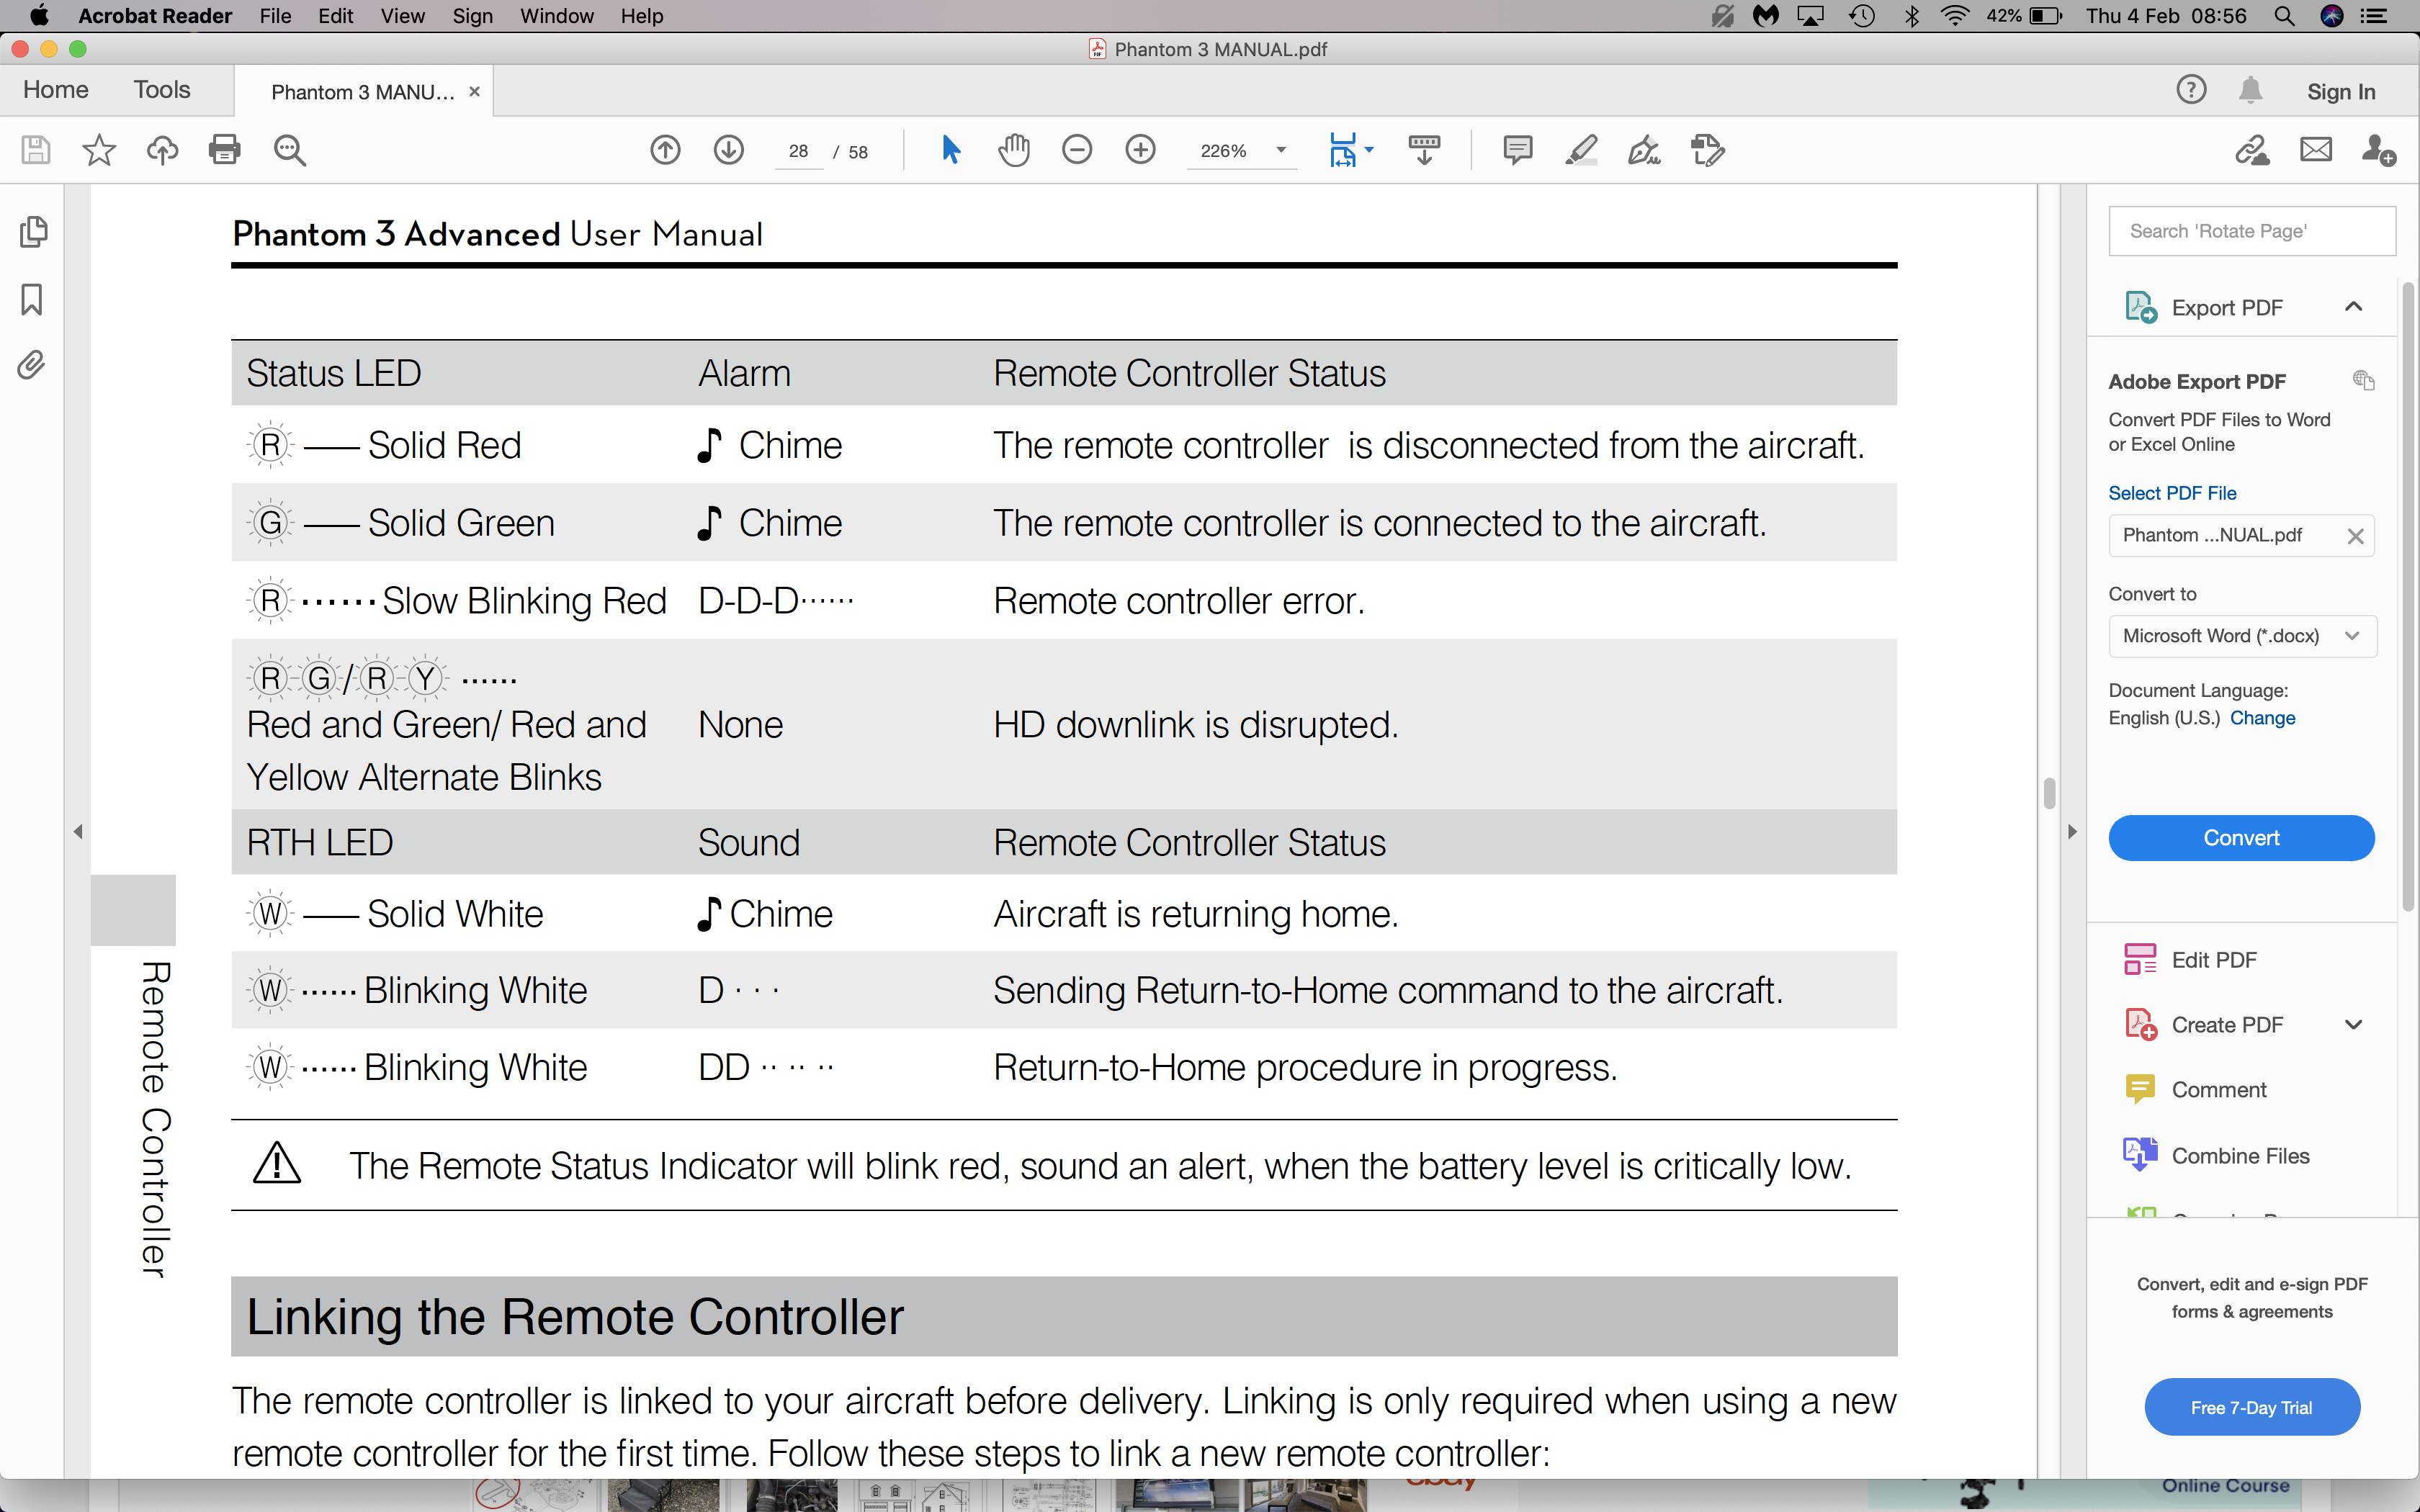Zoom out with minus icon
Image resolution: width=2420 pixels, height=1512 pixels.
pyautogui.click(x=1077, y=151)
